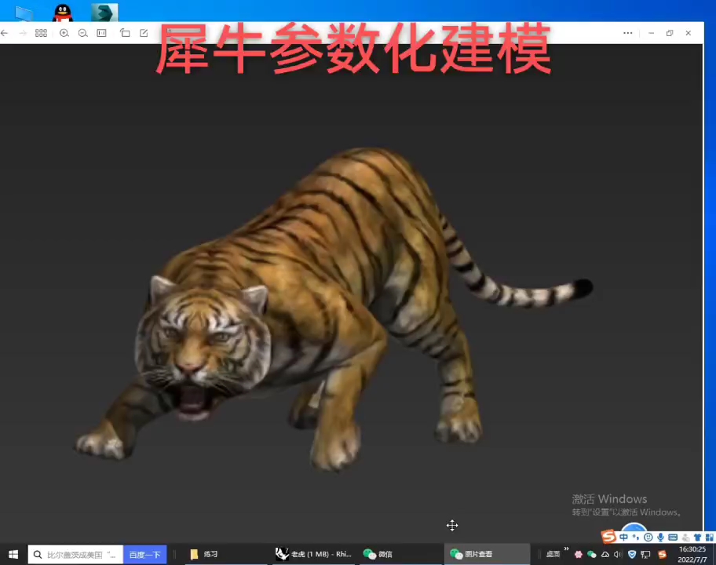Adjust the system volume control
The height and width of the screenshot is (565, 716).
pyautogui.click(x=617, y=554)
